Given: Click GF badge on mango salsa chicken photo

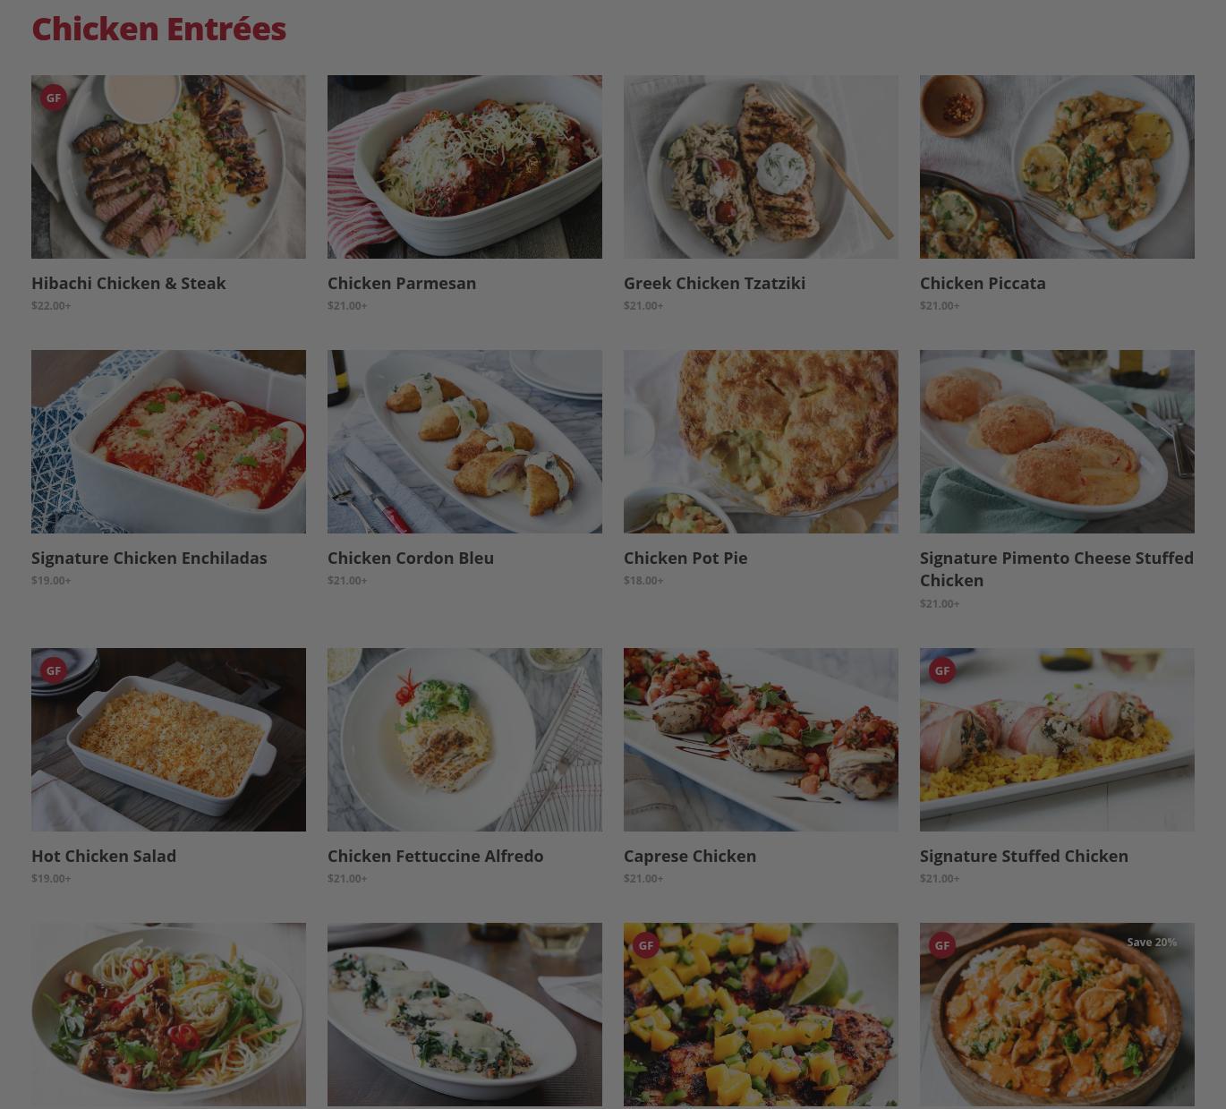Looking at the screenshot, I should [646, 945].
